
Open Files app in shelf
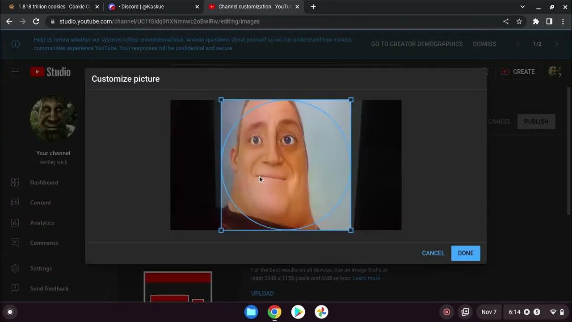(x=251, y=312)
